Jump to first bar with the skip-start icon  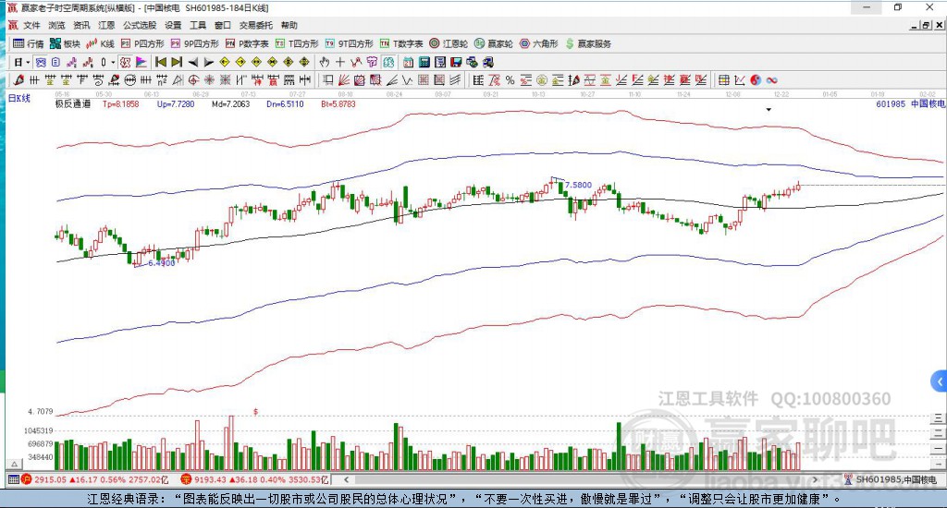[x=161, y=62]
